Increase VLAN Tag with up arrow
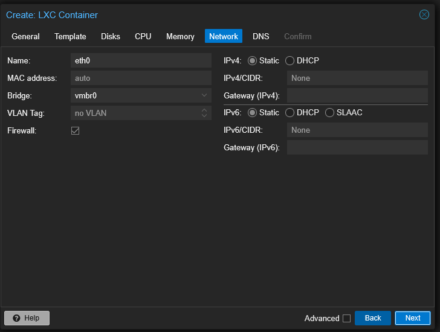Viewport: 440px width, 332px height. pyautogui.click(x=204, y=110)
